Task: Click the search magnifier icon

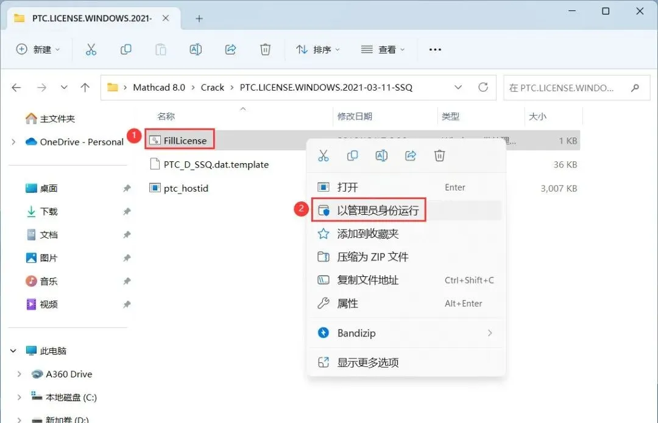Action: (x=635, y=88)
